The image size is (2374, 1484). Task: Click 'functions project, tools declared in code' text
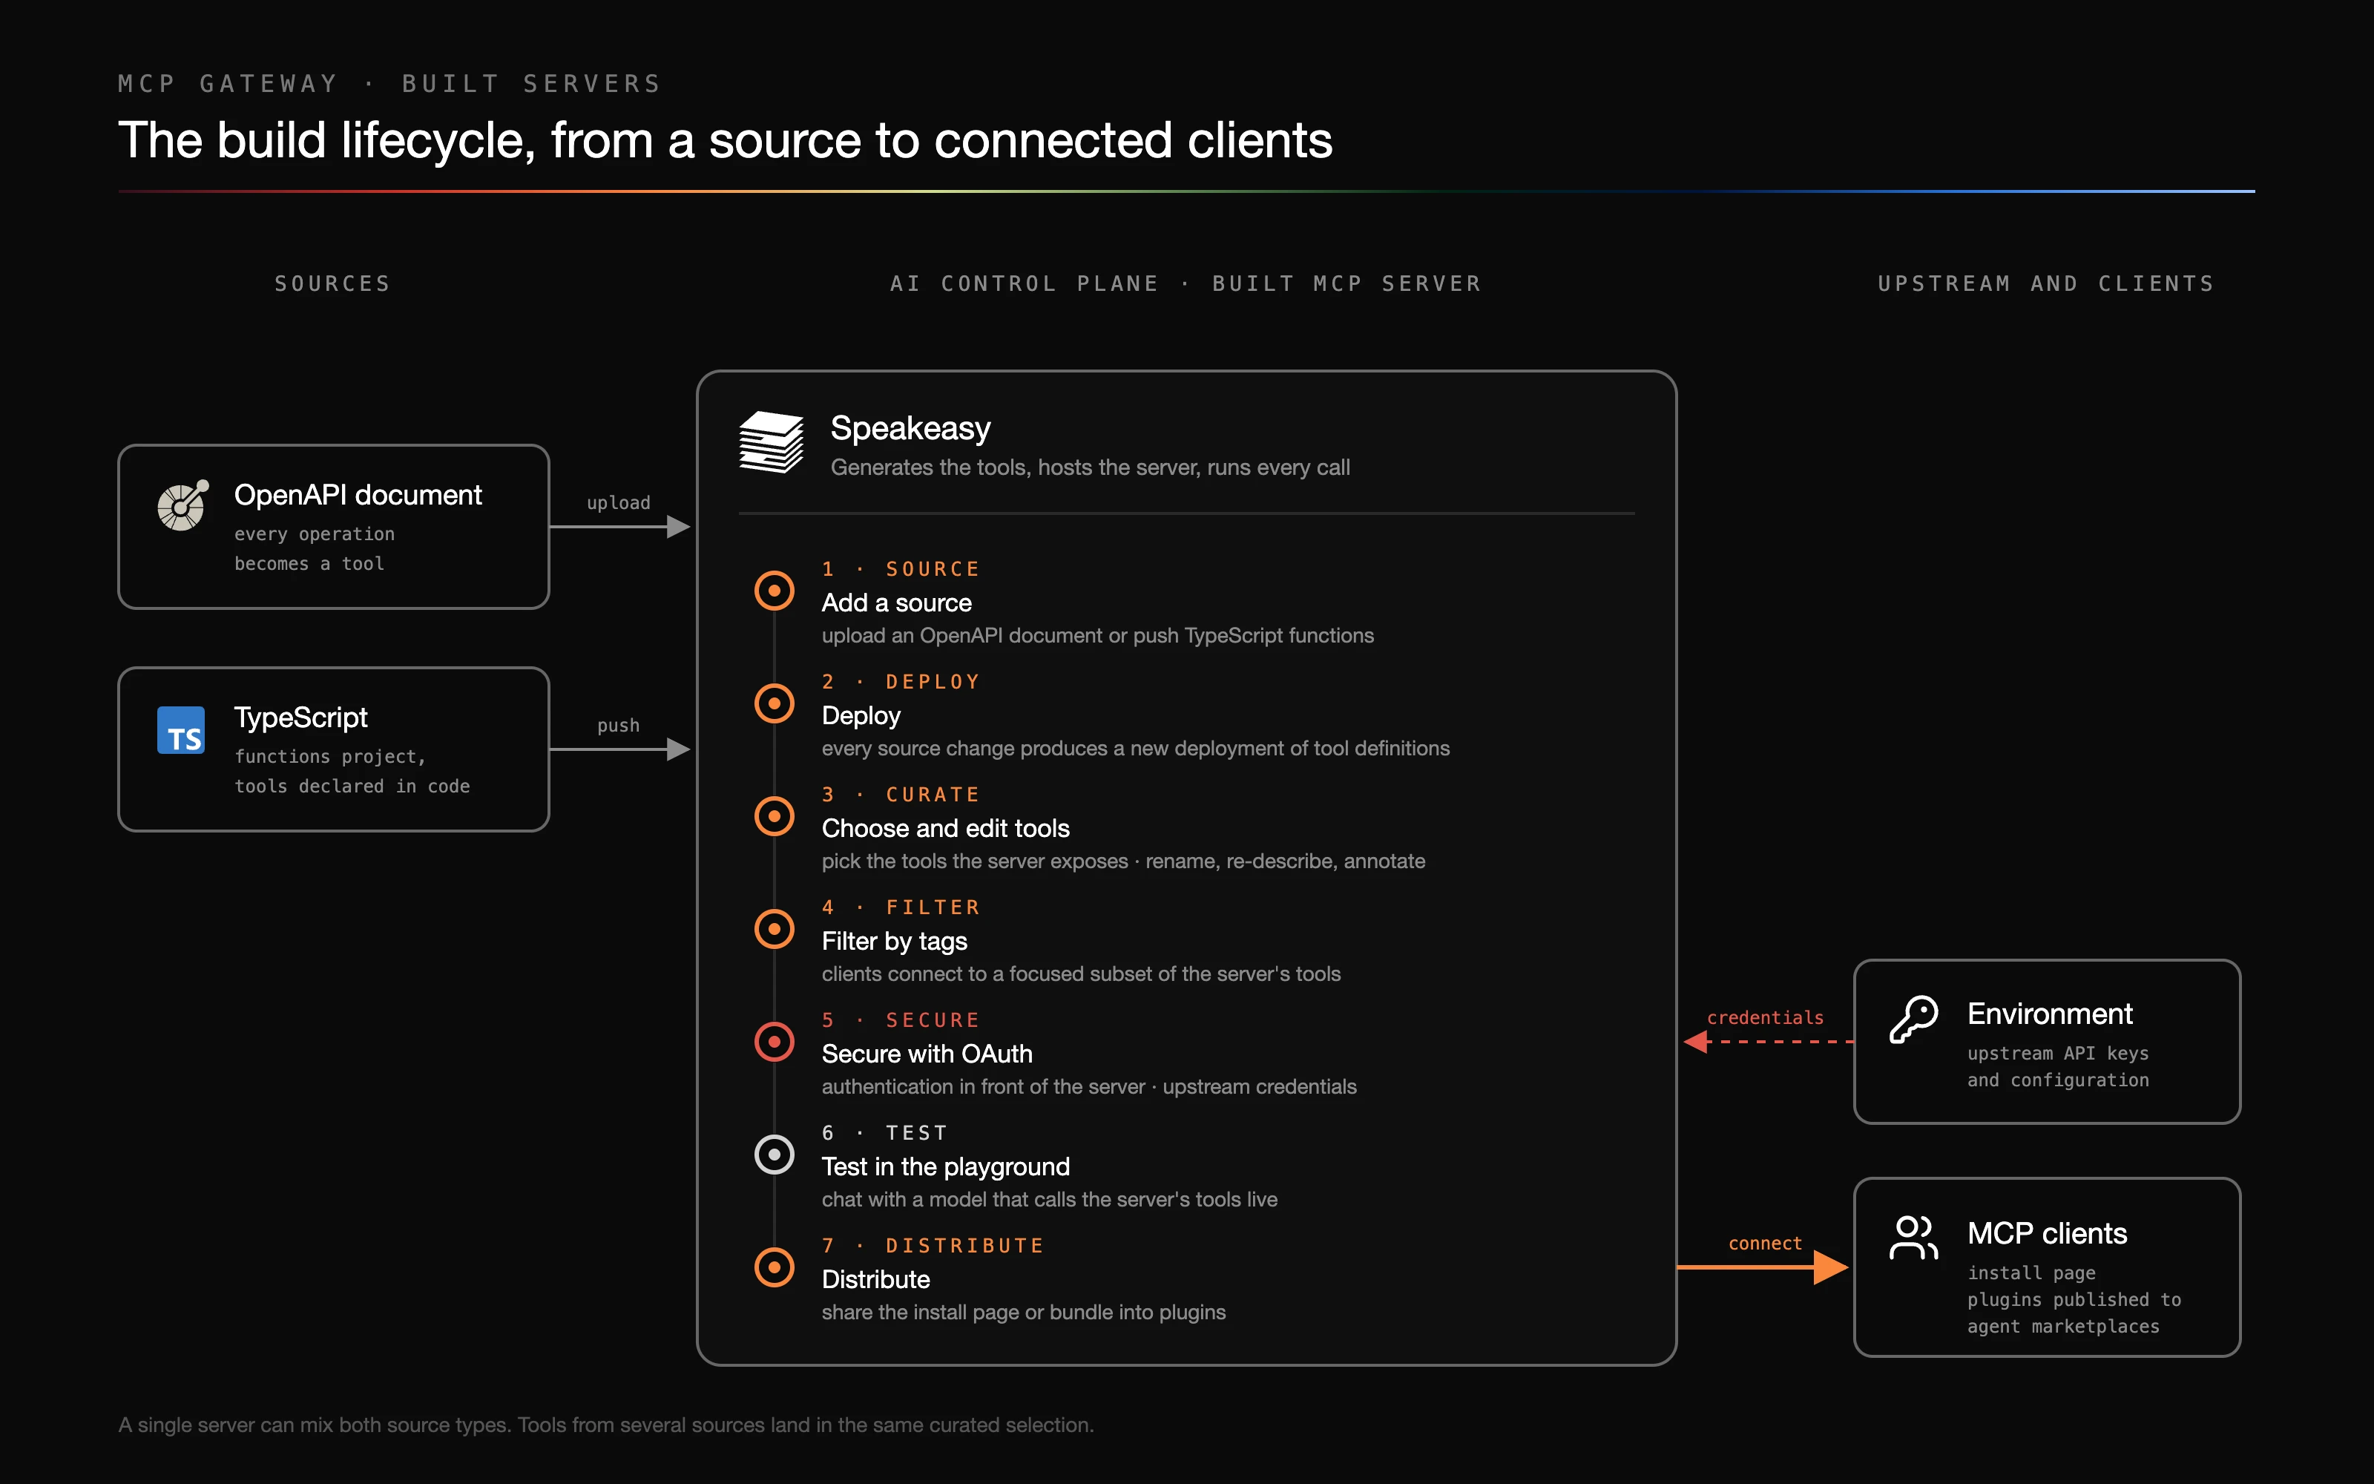coord(351,772)
